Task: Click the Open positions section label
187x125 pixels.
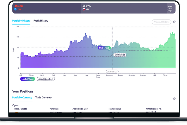Action: (x=15, y=105)
